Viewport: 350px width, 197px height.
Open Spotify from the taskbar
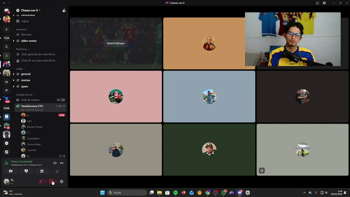click(x=176, y=193)
